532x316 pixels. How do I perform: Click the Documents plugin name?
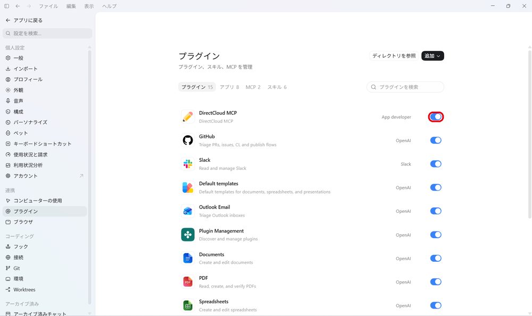211,255
